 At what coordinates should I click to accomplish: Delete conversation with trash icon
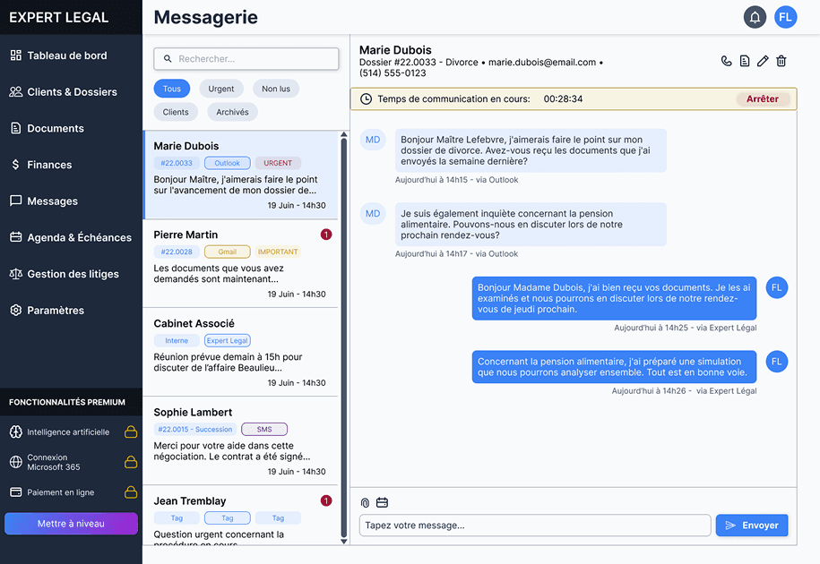pos(781,61)
